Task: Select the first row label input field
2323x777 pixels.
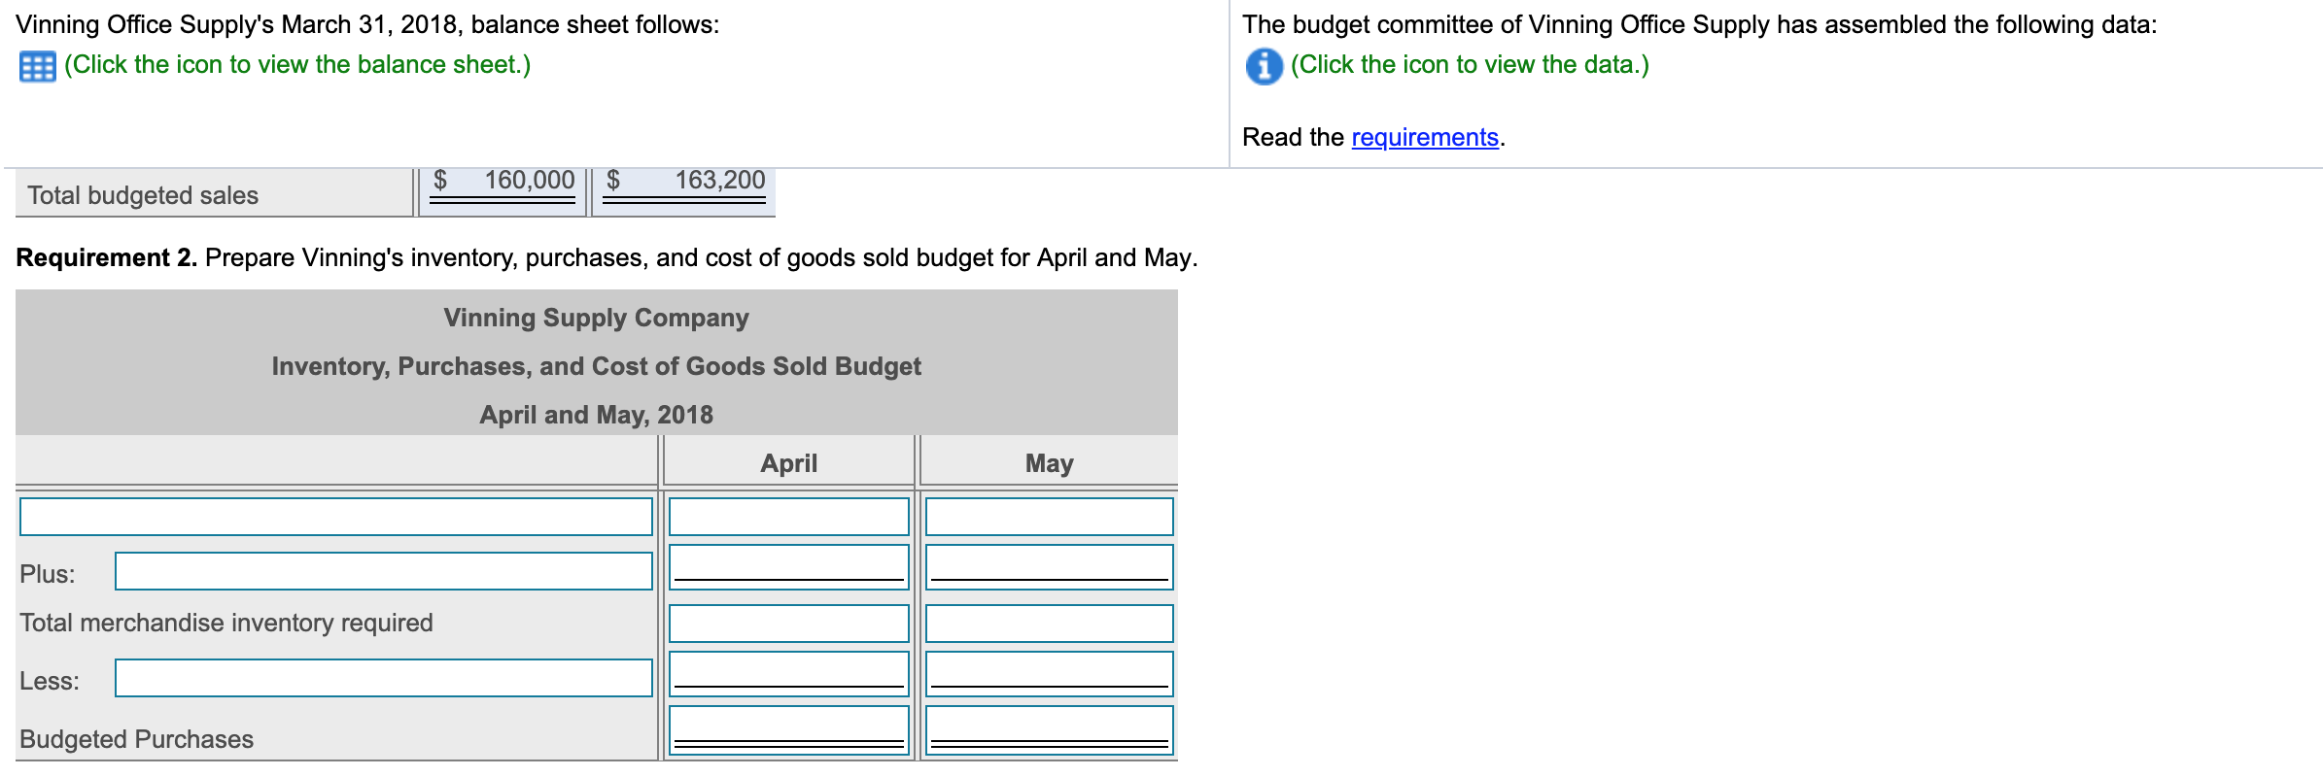Action: pyautogui.click(x=336, y=517)
